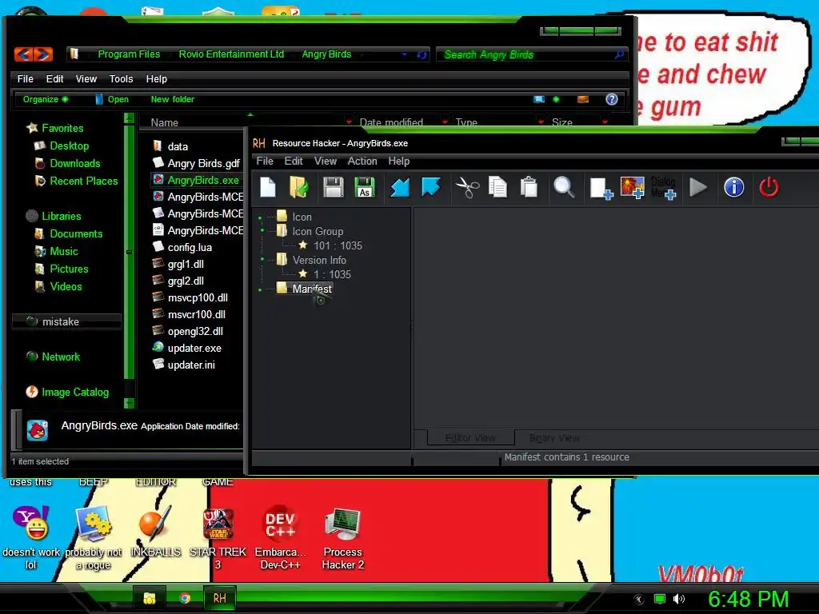Click the Save floppy icon in Resource Hacker
Screen dimensions: 819x614
point(334,187)
